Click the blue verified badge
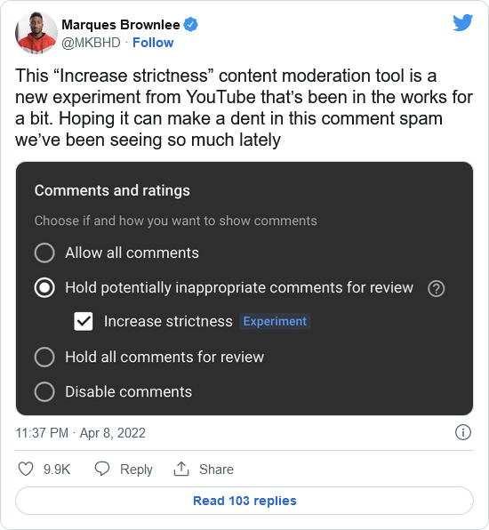 point(191,25)
